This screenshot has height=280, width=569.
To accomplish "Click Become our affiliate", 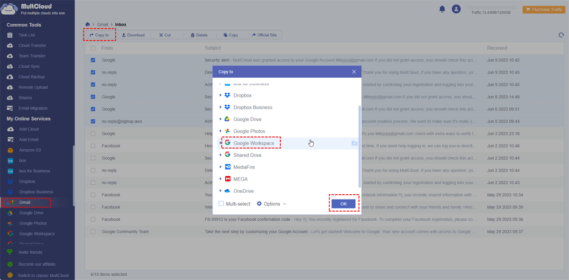I will (x=37, y=264).
